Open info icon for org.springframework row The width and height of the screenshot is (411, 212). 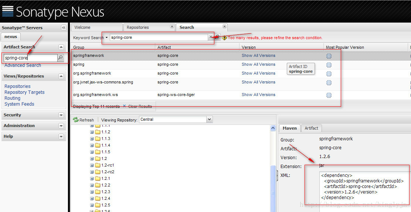329,73
